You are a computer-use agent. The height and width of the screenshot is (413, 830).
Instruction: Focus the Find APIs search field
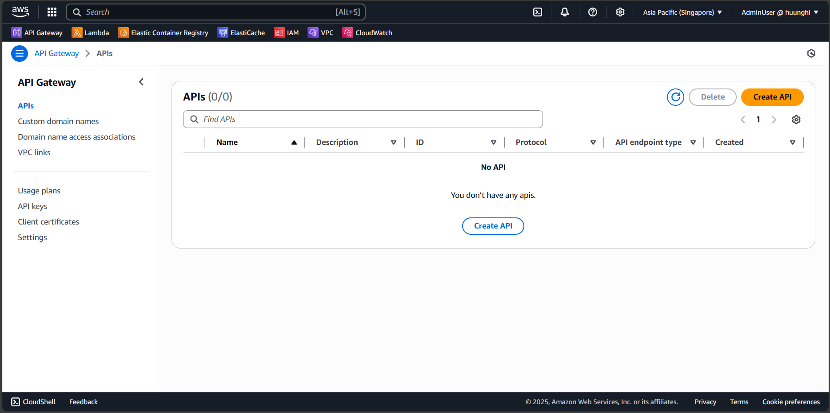point(363,119)
